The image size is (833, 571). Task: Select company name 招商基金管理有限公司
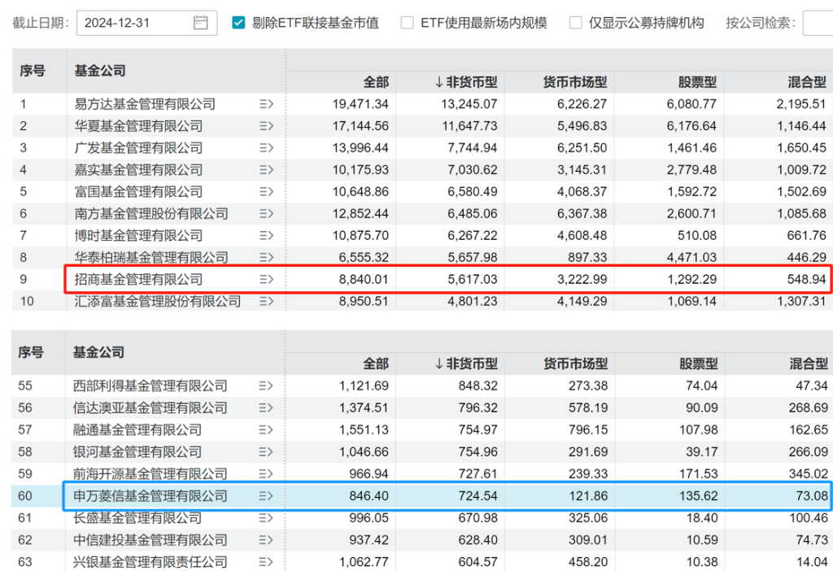coord(138,279)
